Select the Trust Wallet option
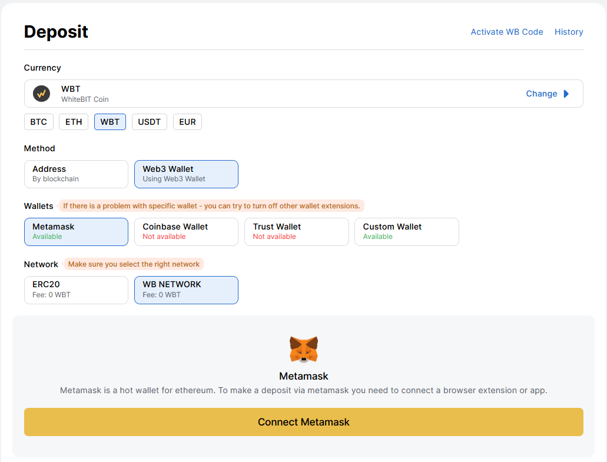 [x=297, y=232]
